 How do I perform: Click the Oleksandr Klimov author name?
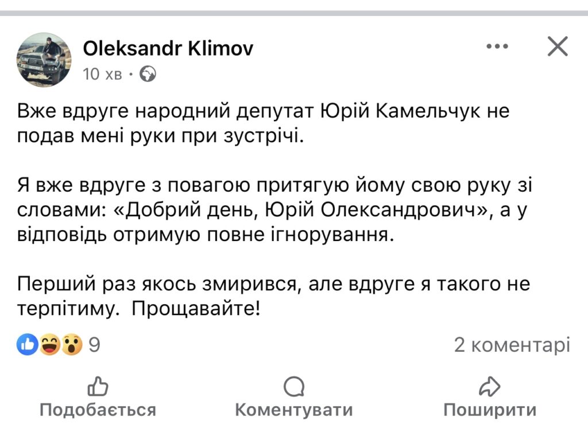168,49
